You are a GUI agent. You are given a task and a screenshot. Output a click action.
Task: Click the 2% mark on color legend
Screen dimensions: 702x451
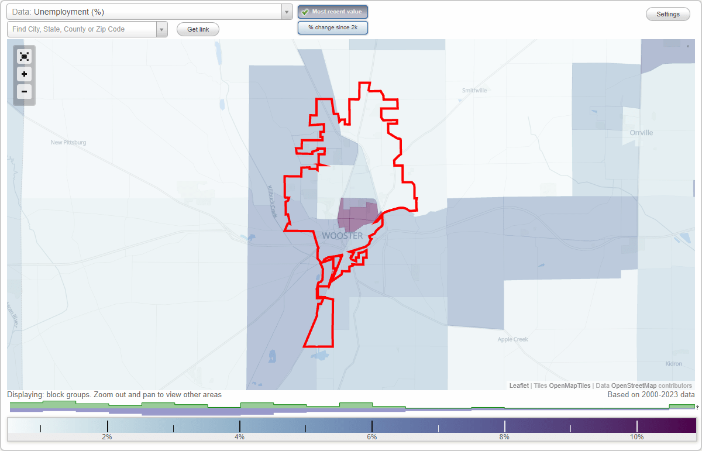(107, 437)
